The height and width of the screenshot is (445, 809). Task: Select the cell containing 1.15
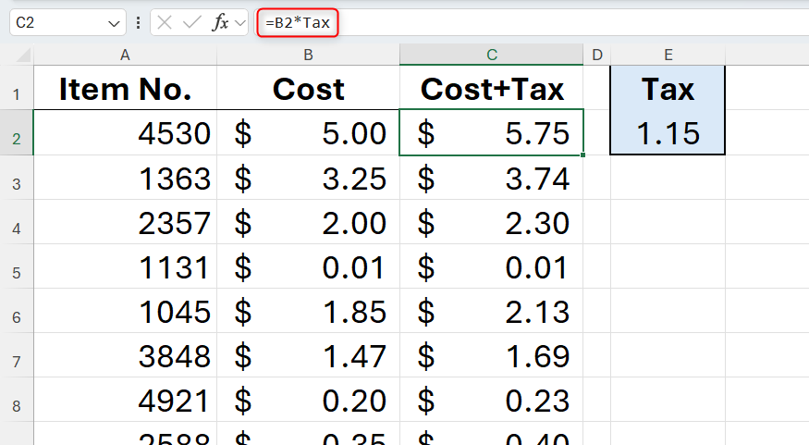coord(668,132)
